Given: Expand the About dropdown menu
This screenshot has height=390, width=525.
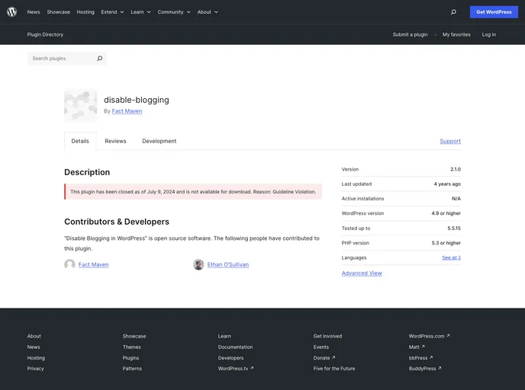Looking at the screenshot, I should pyautogui.click(x=208, y=12).
